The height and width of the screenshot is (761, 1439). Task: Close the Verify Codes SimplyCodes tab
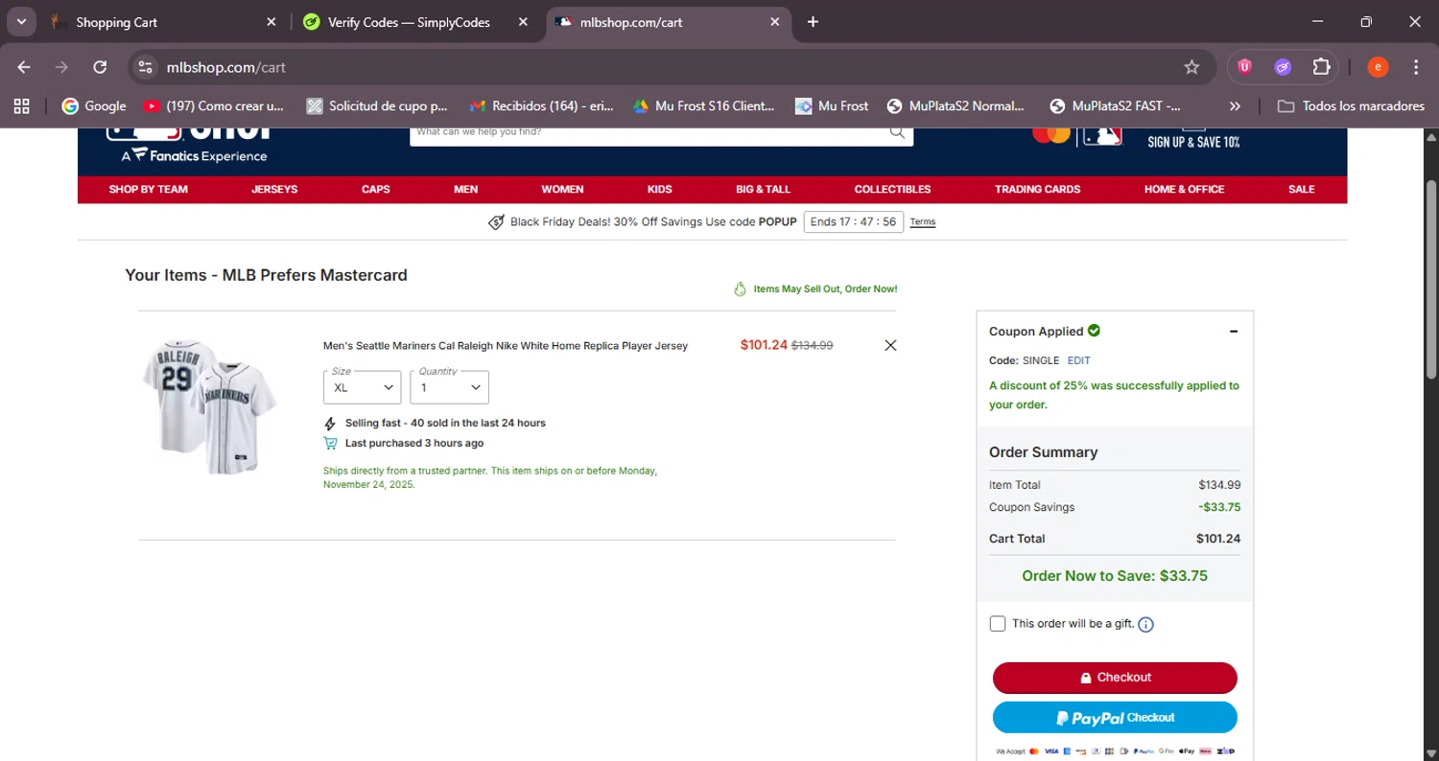[x=523, y=22]
